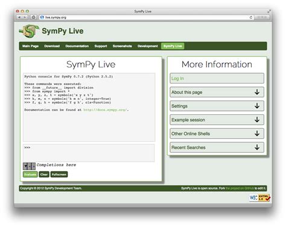Click the W3C XHTML validation badge
The image size is (286, 227).
click(259, 197)
